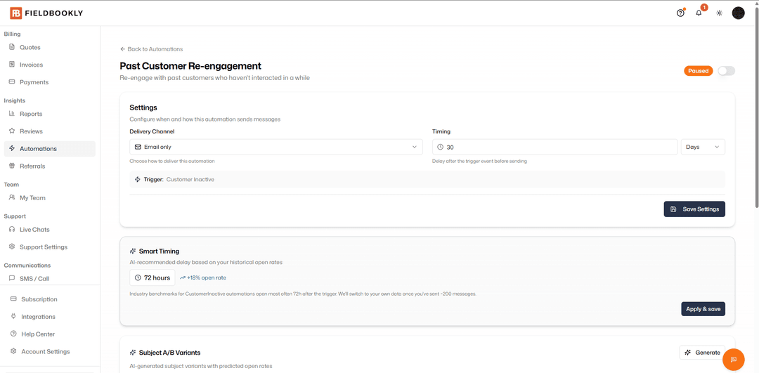Click the Fieldbookly logo icon

click(x=16, y=13)
